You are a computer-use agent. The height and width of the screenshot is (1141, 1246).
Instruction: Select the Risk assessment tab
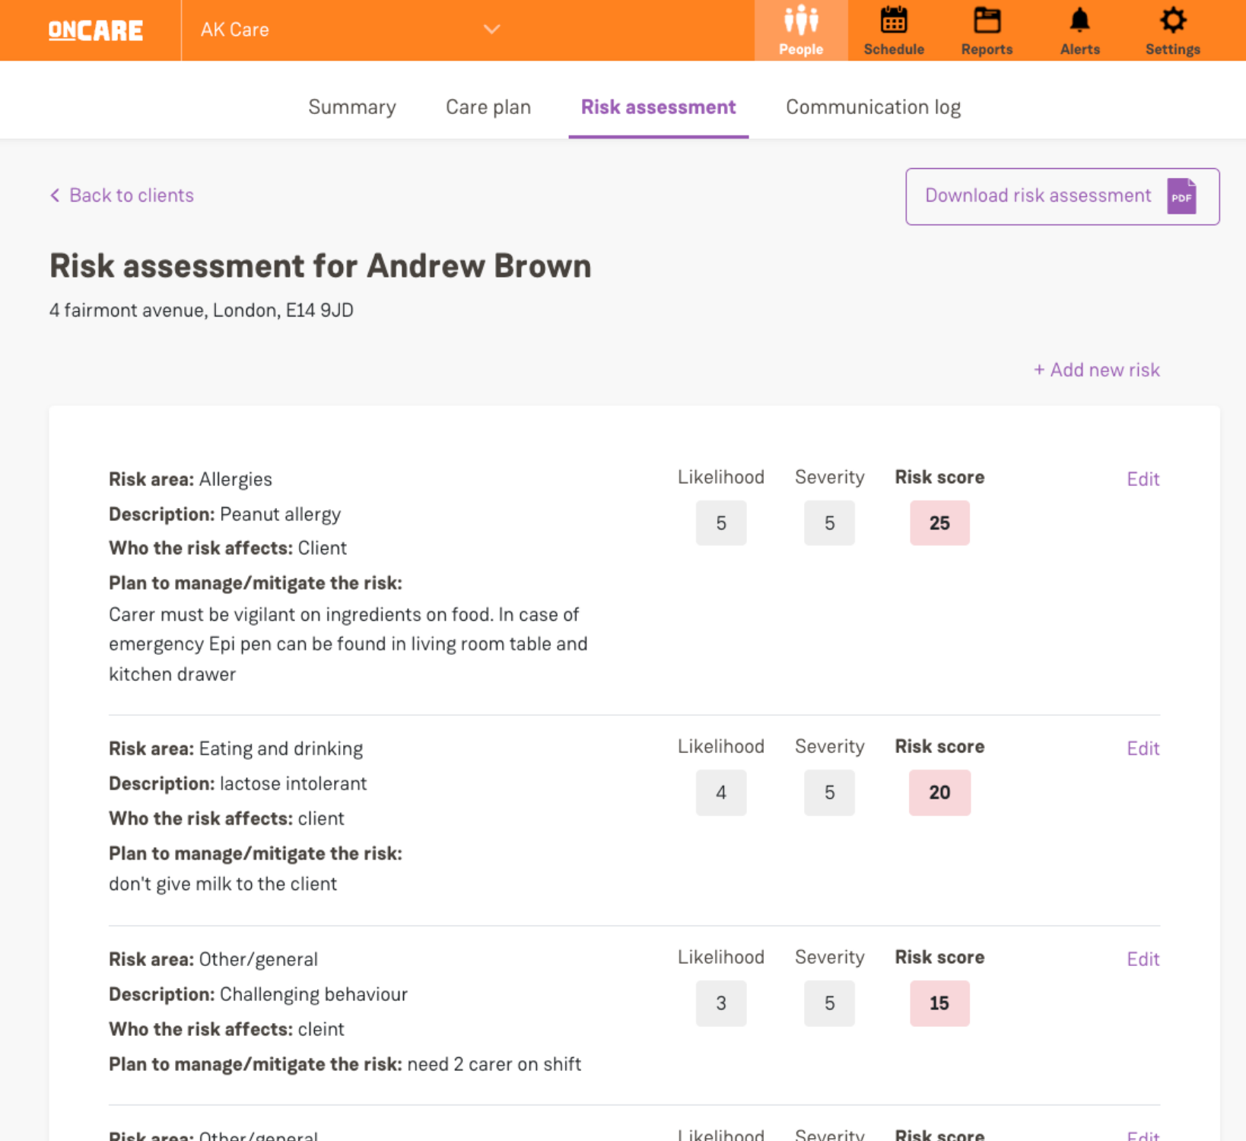click(658, 107)
